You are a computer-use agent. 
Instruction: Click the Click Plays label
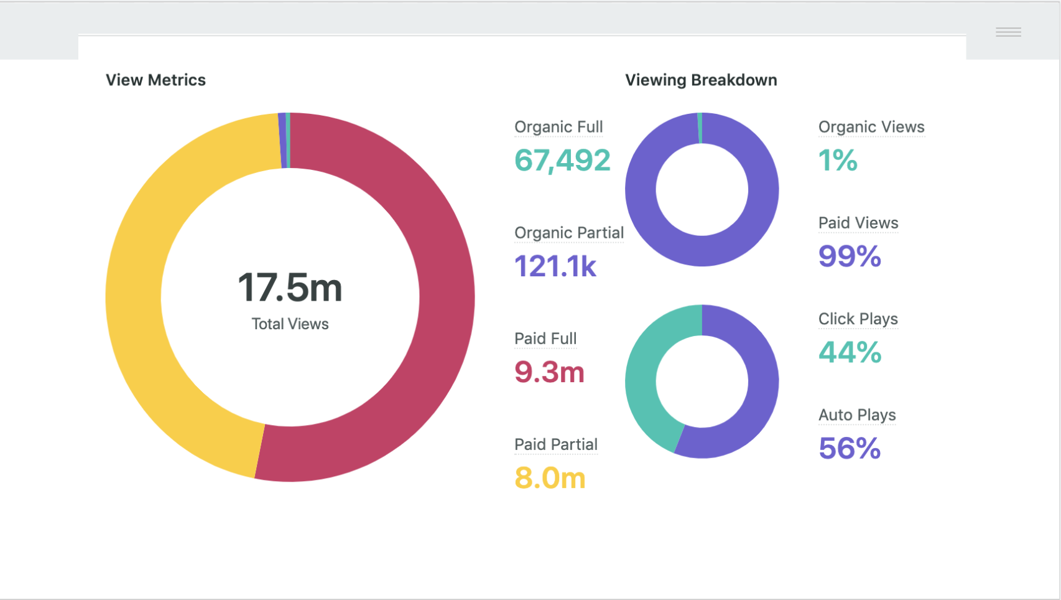click(x=858, y=319)
